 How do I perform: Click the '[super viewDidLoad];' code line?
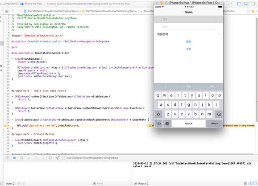tap(32, 62)
